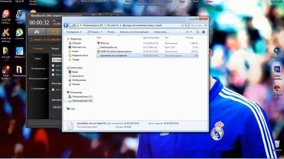This screenshot has height=159, width=284.
Task: Open uTorrent desktop icon
Action: [20, 34]
